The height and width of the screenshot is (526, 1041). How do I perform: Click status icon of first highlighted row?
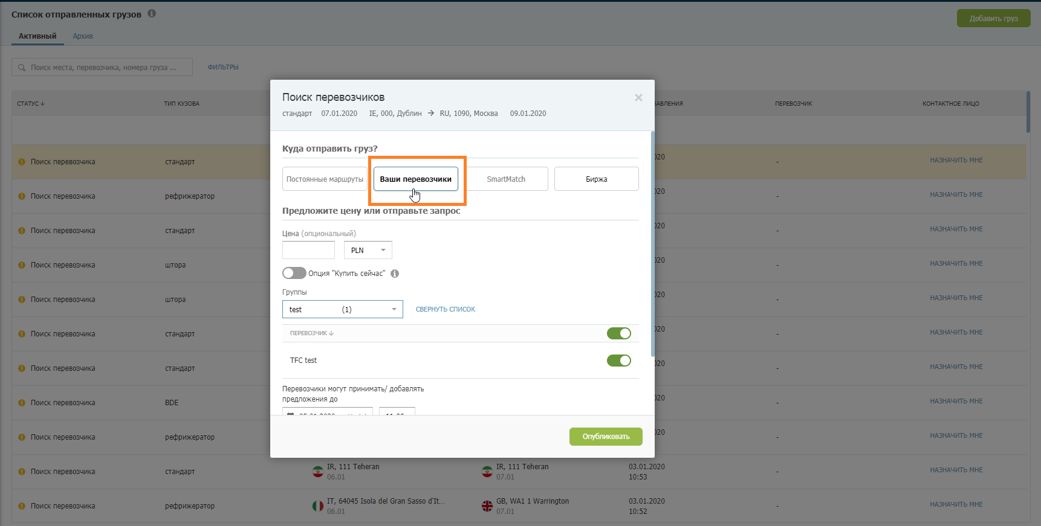point(22,162)
